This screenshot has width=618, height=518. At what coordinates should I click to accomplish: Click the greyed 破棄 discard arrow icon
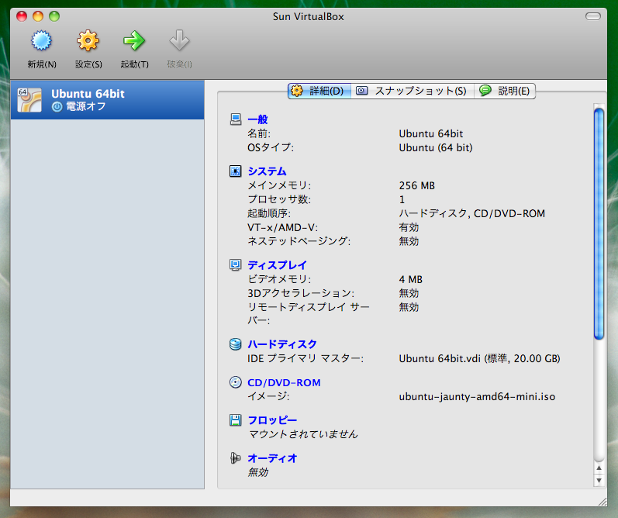pyautogui.click(x=179, y=40)
